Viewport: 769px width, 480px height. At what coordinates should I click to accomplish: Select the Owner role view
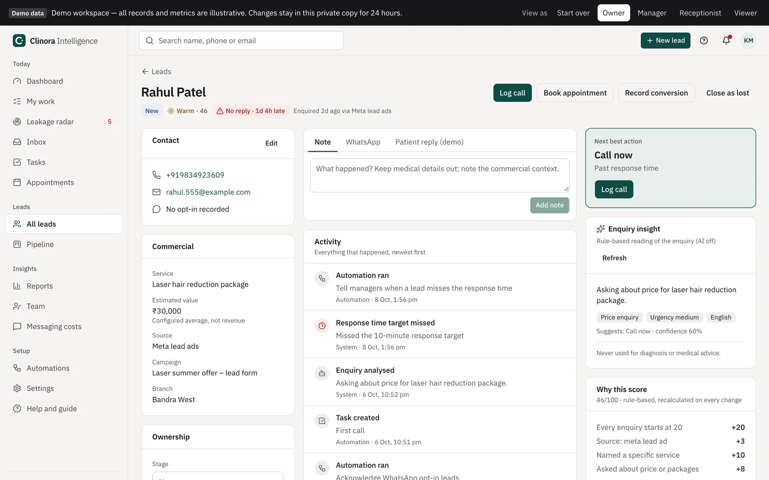click(x=613, y=13)
